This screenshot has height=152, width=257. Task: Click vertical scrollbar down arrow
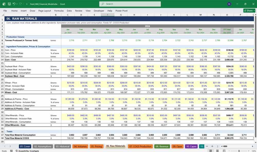pyautogui.click(x=255, y=143)
